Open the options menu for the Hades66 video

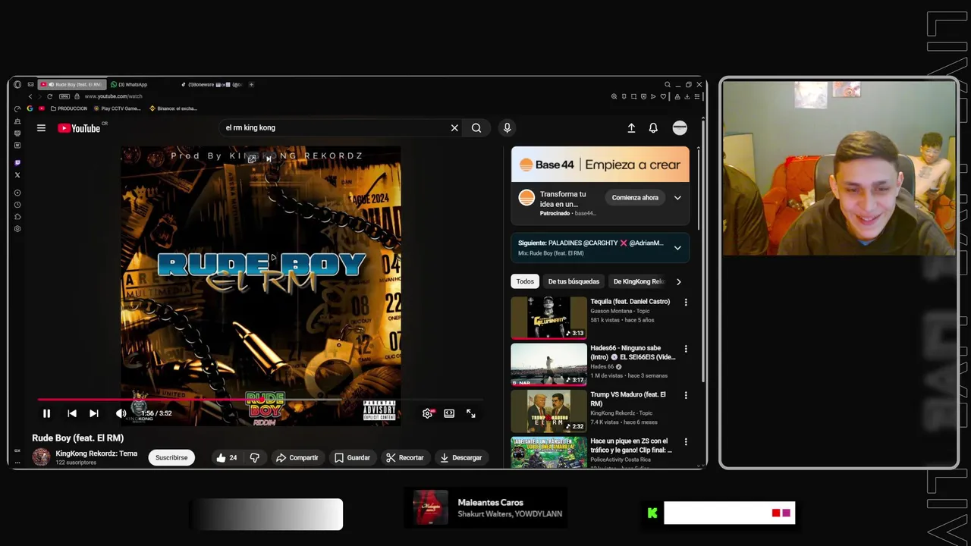tap(686, 349)
